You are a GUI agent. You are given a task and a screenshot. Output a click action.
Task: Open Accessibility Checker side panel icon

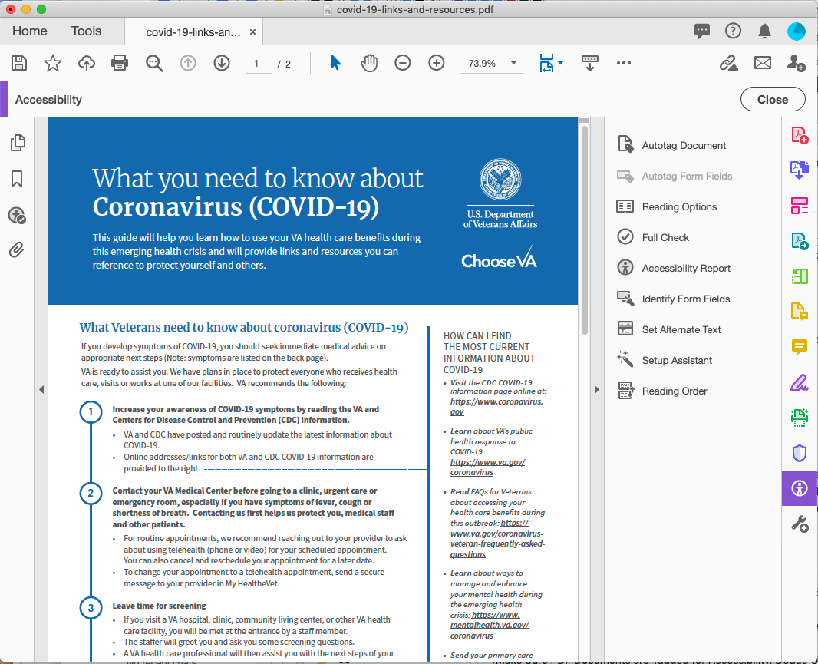[17, 215]
